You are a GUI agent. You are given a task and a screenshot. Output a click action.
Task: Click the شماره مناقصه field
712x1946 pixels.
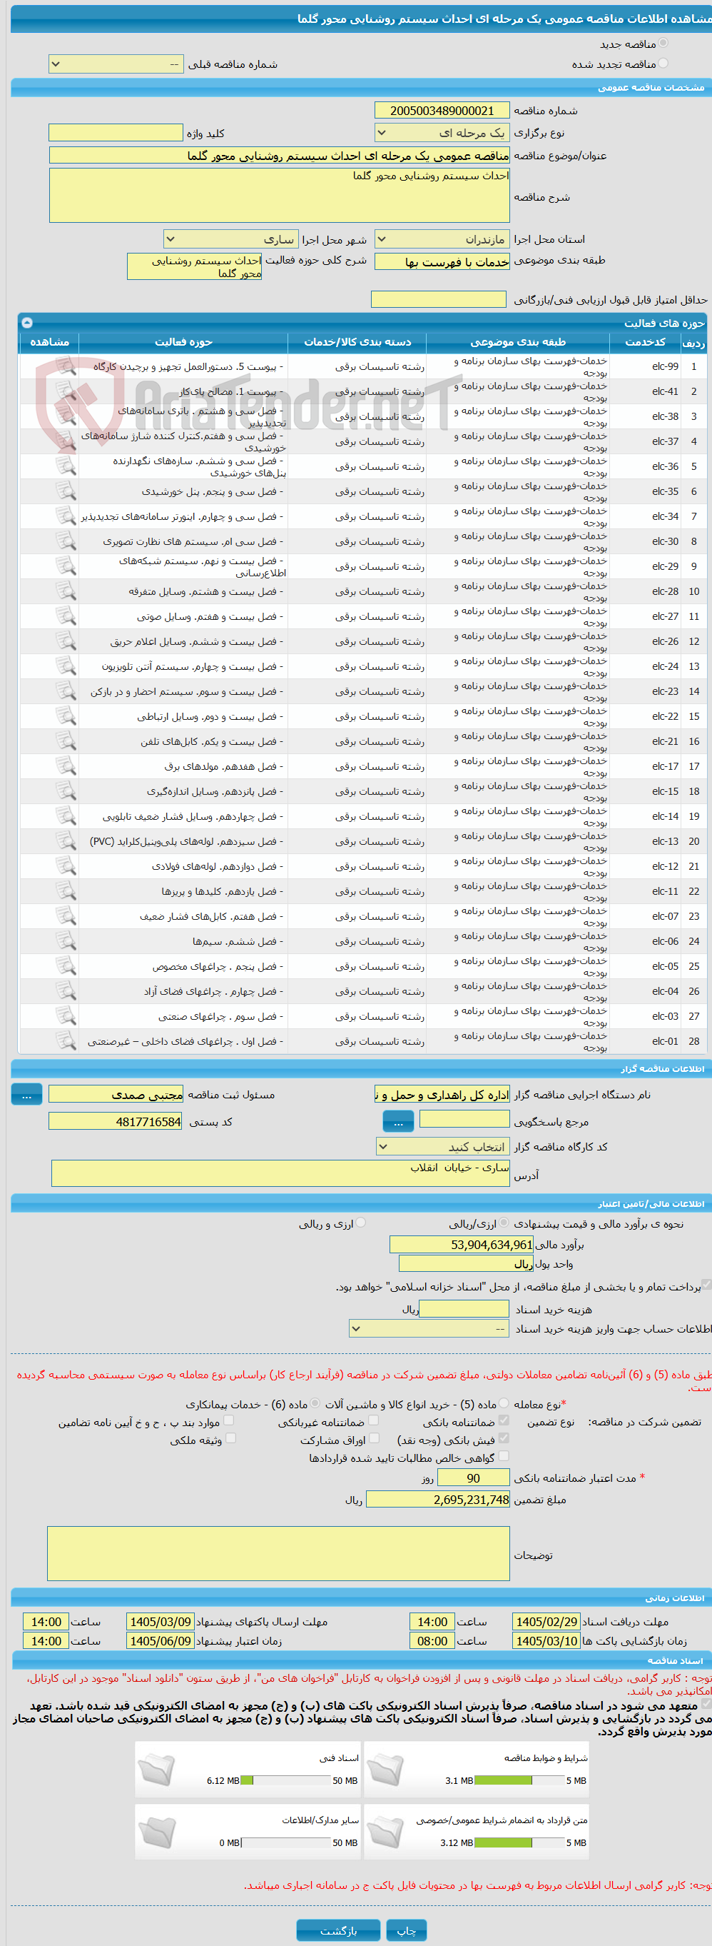(442, 110)
